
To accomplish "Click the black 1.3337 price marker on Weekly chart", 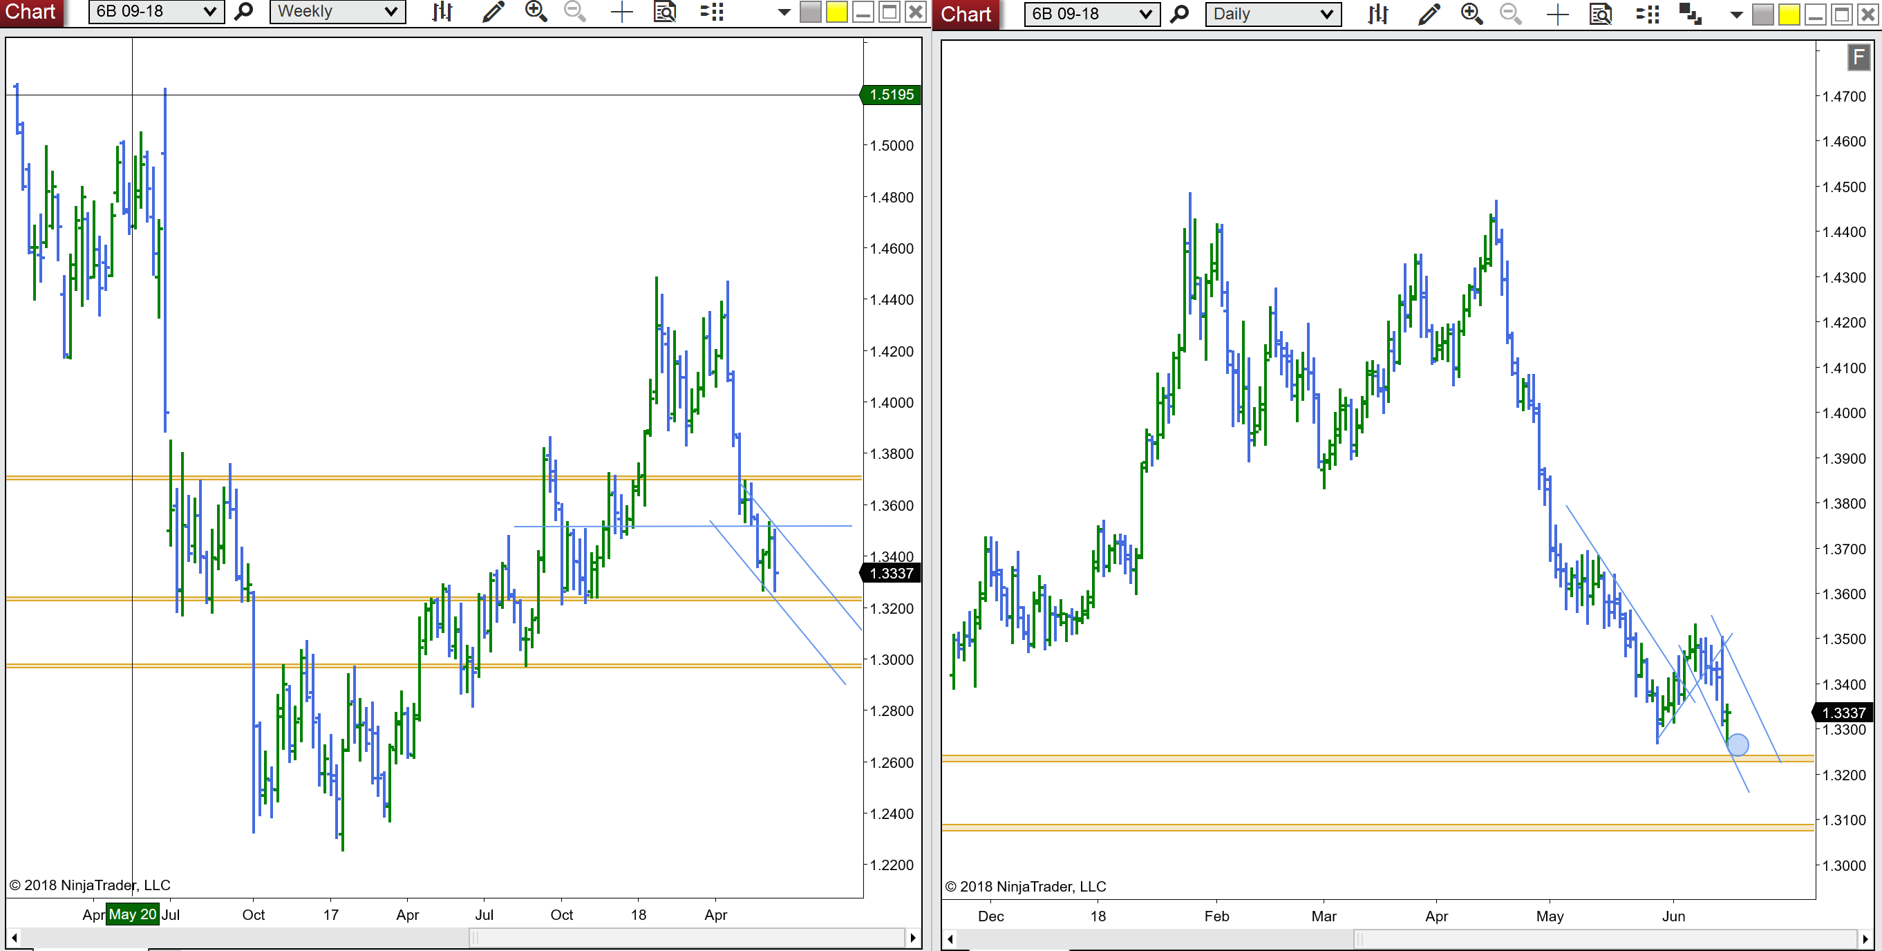I will point(891,574).
